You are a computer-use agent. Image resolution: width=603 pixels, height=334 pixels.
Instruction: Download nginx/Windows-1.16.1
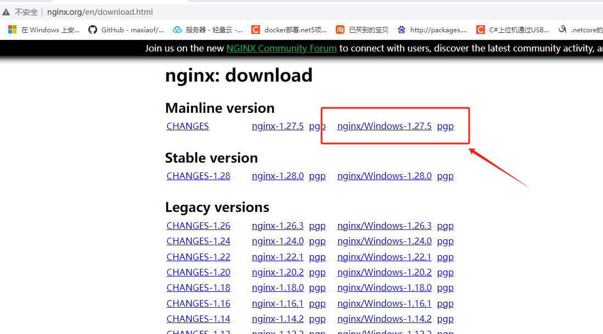(x=385, y=303)
